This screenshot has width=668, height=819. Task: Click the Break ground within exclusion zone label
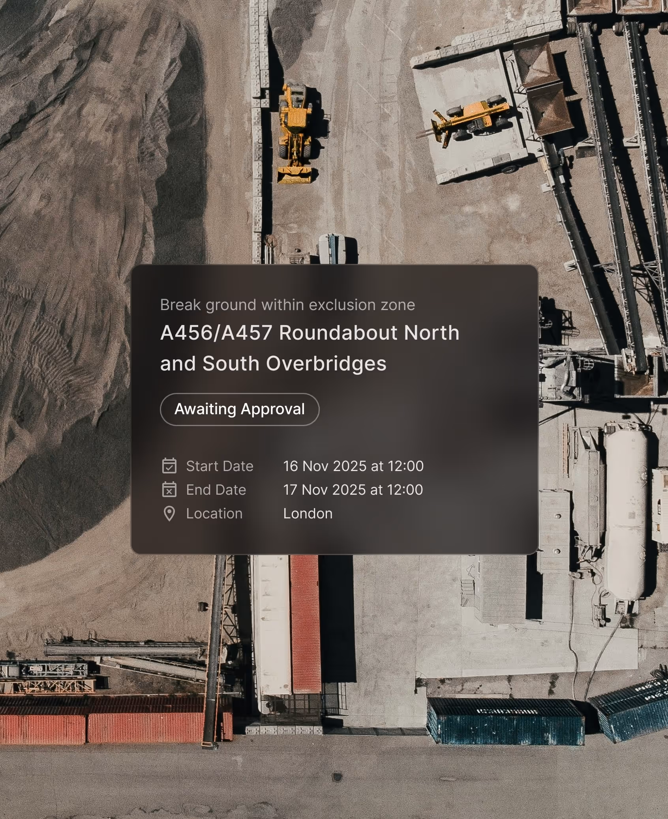288,304
